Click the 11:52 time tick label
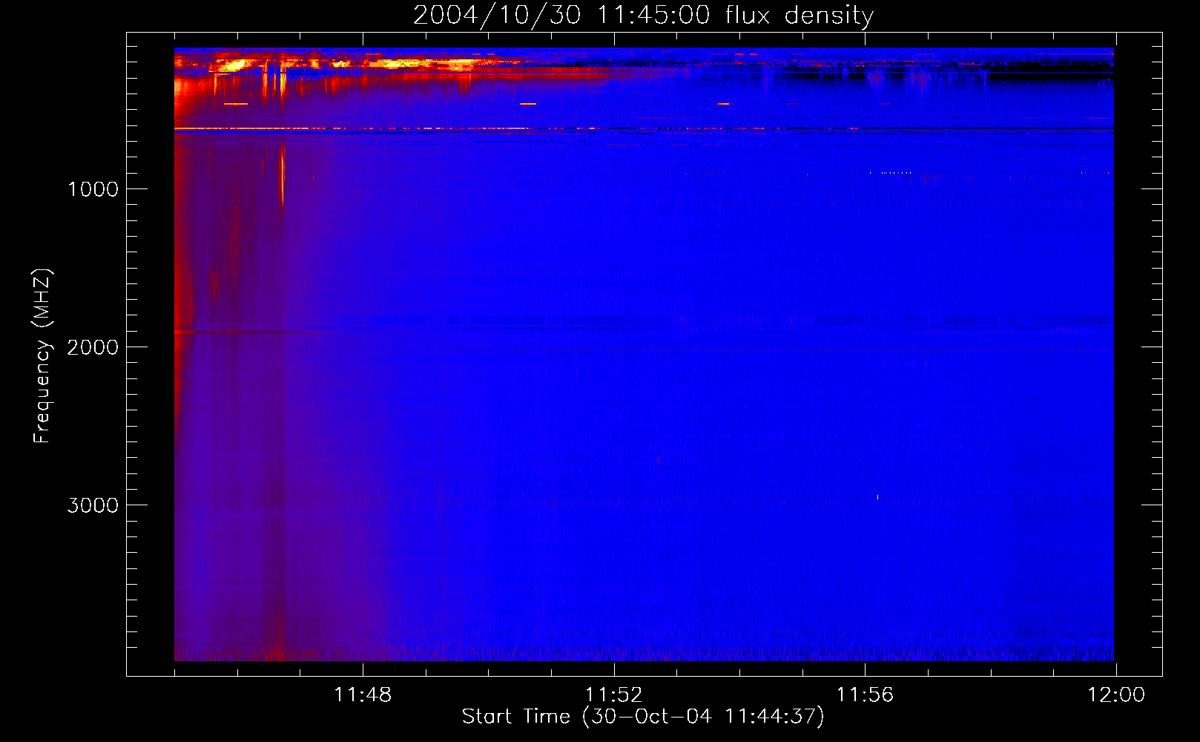 point(614,695)
